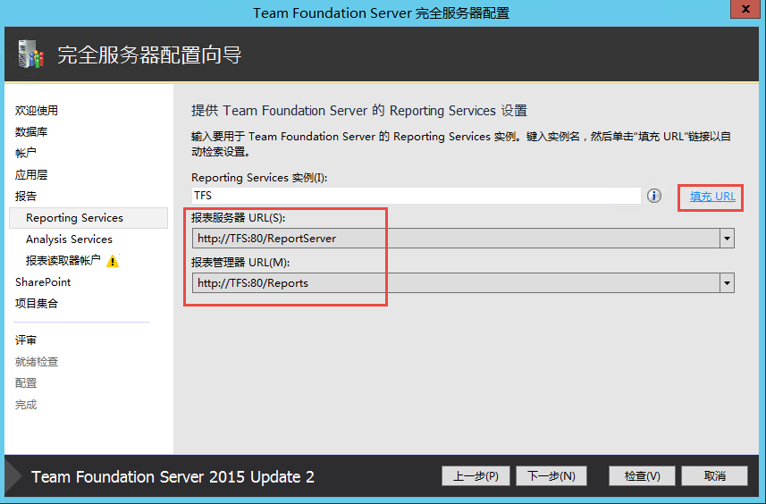
Task: Click the 完全服务器配置向导 heading
Action: pos(149,55)
